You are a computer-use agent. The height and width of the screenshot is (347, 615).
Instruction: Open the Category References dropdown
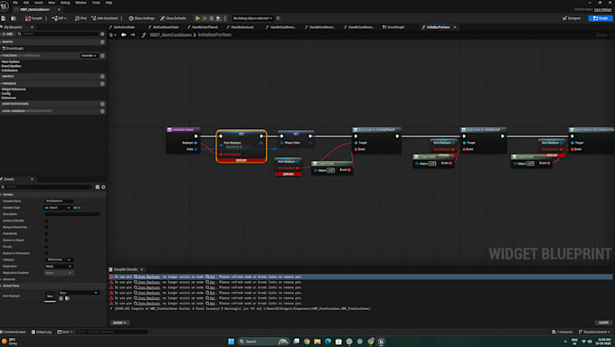point(59,259)
